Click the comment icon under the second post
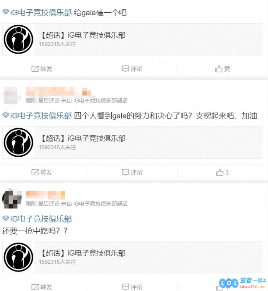Viewport: 268px width, 291px height. 125,172
